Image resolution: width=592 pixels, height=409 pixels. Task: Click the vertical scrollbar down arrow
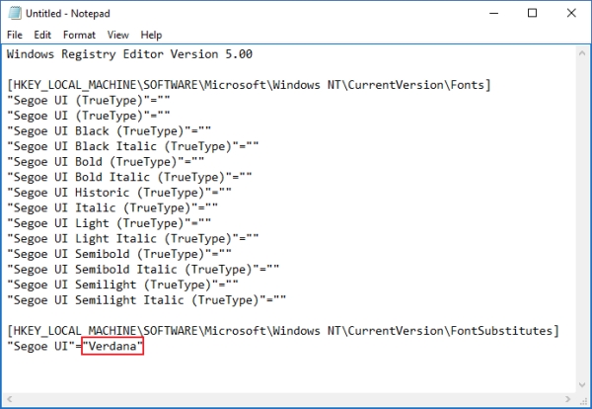coord(582,385)
